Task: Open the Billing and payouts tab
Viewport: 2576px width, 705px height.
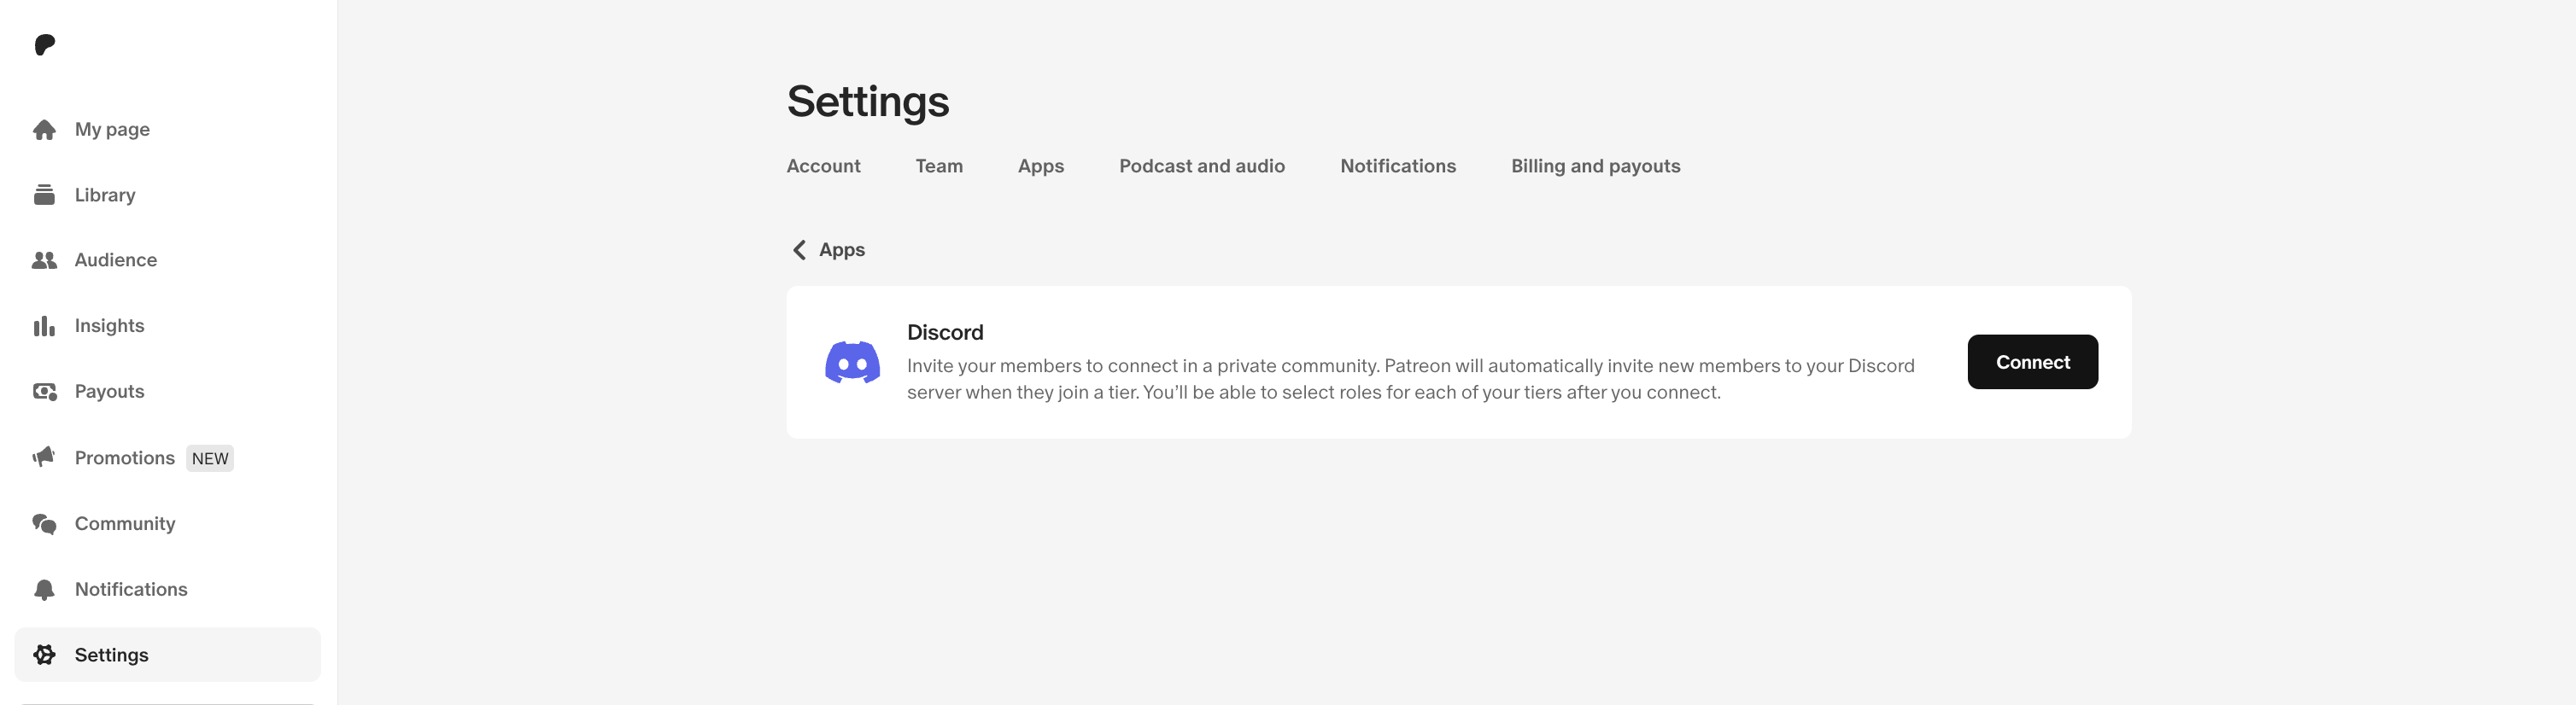Action: coord(1595,166)
